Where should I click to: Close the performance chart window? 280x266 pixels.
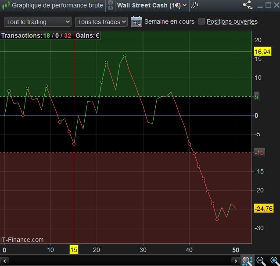[x=277, y=5]
